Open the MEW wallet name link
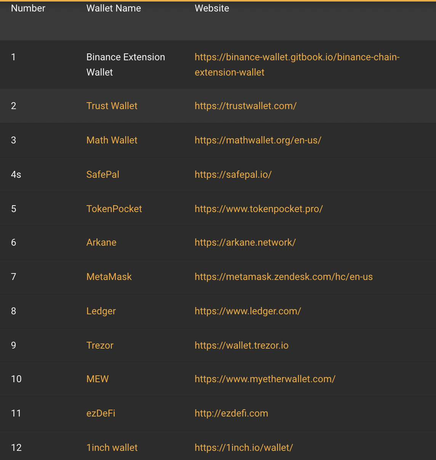 [98, 379]
